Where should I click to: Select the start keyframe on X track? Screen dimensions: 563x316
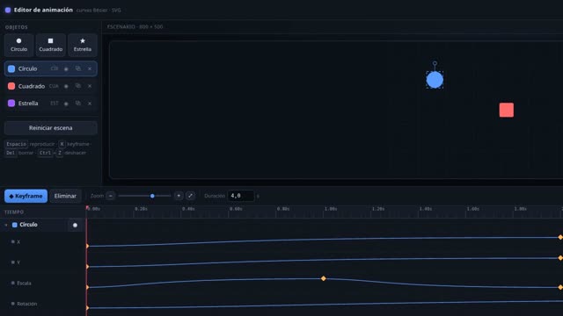click(88, 246)
